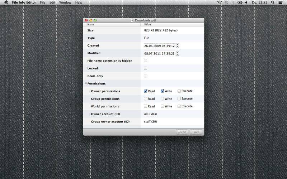The height and width of the screenshot is (179, 287).
Task: Enable Group permissions Write
Action: [x=162, y=99]
